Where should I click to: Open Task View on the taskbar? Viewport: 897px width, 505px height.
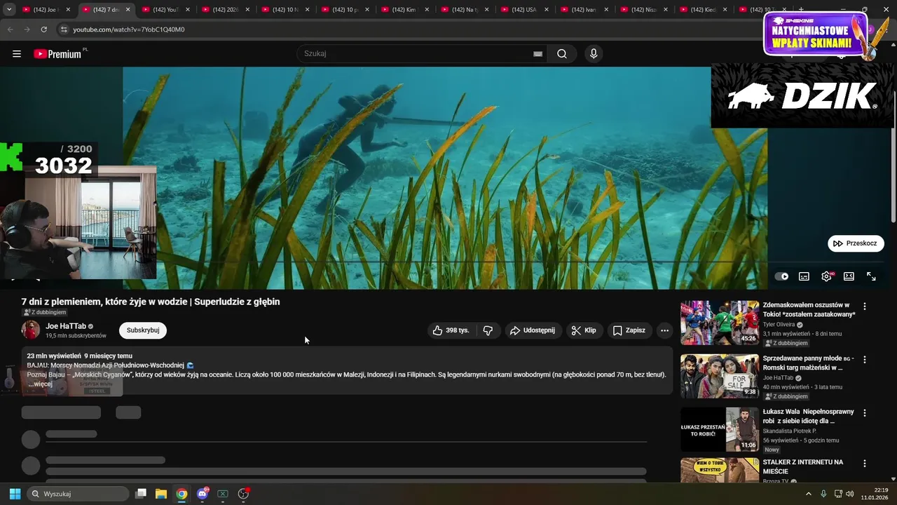(x=140, y=494)
